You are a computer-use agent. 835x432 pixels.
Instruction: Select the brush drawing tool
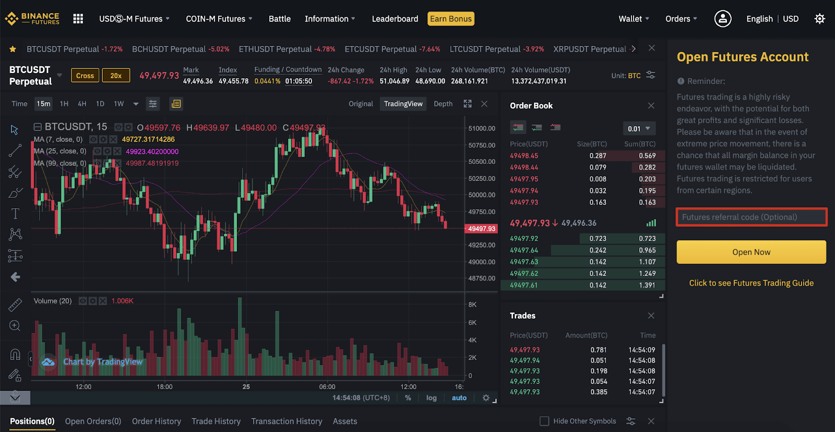point(16,193)
